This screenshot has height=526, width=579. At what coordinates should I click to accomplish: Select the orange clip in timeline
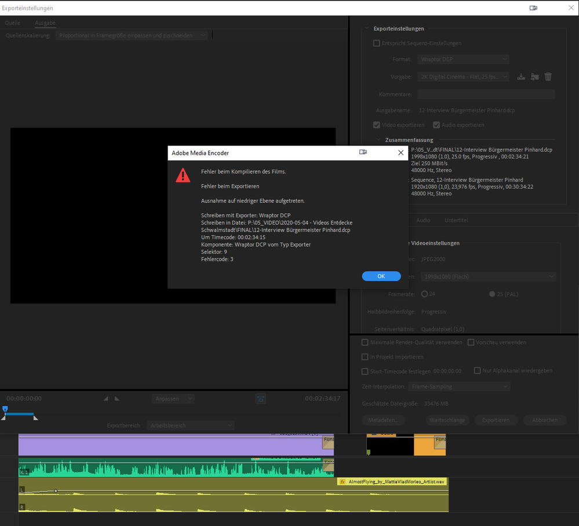[430, 446]
